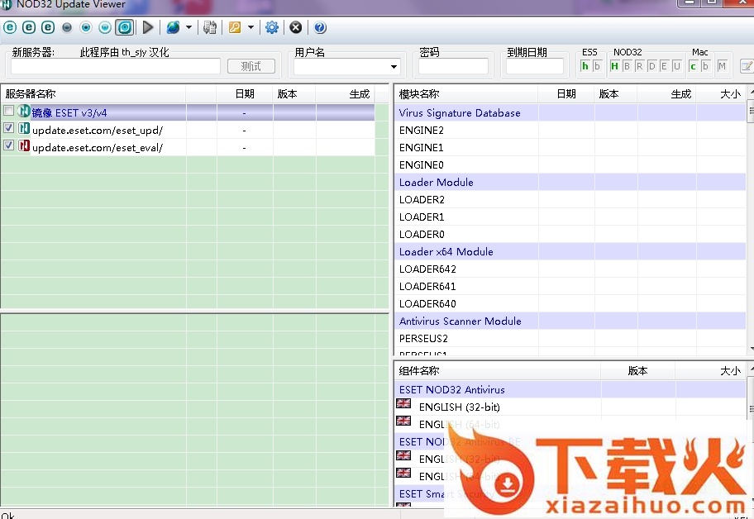Select update.eset.com/eset_eval/ server row
The width and height of the screenshot is (754, 519).
(x=188, y=147)
